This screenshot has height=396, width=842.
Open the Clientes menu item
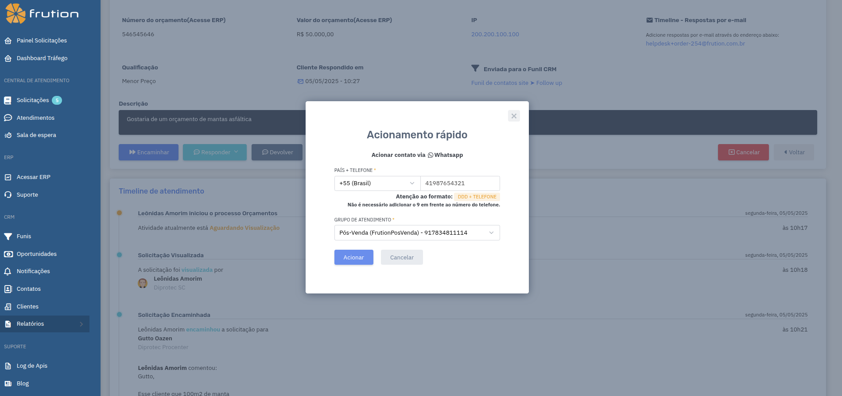[x=27, y=307]
